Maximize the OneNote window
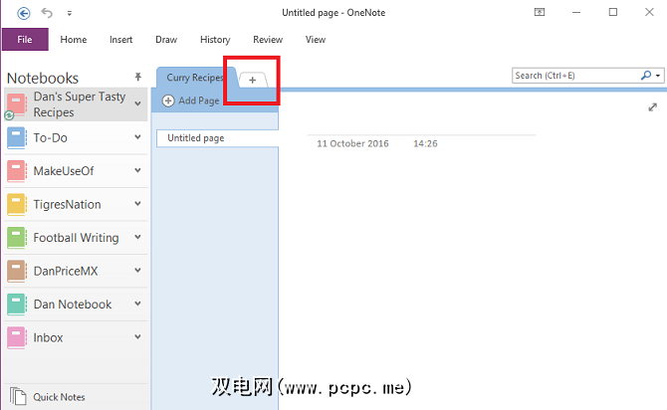The height and width of the screenshot is (410, 667). 613,12
